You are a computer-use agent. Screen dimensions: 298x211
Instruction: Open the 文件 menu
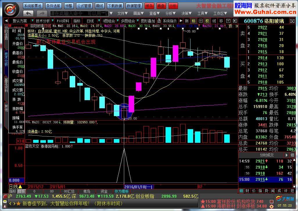[122, 13]
